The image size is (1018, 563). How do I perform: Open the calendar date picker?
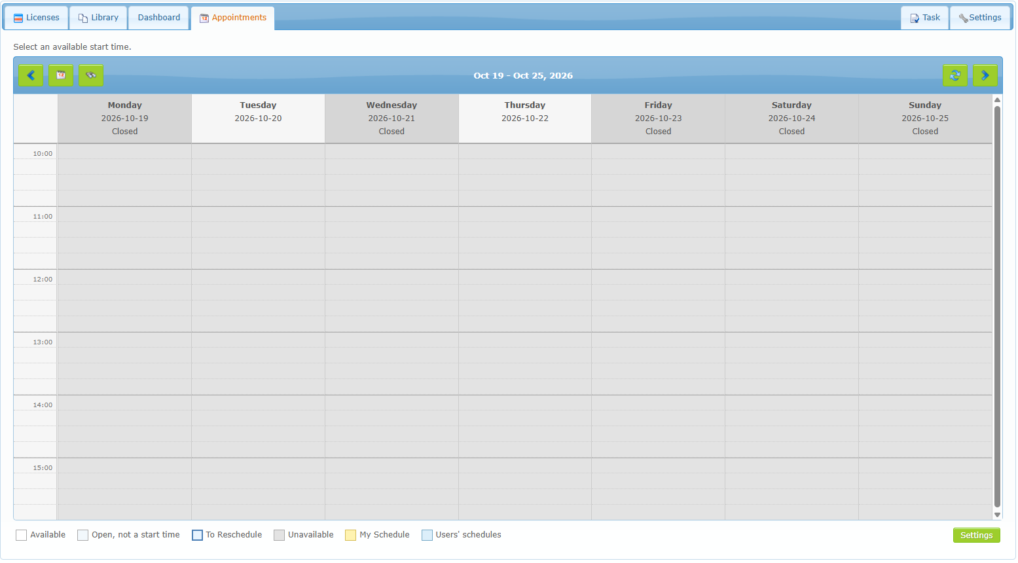click(x=61, y=75)
